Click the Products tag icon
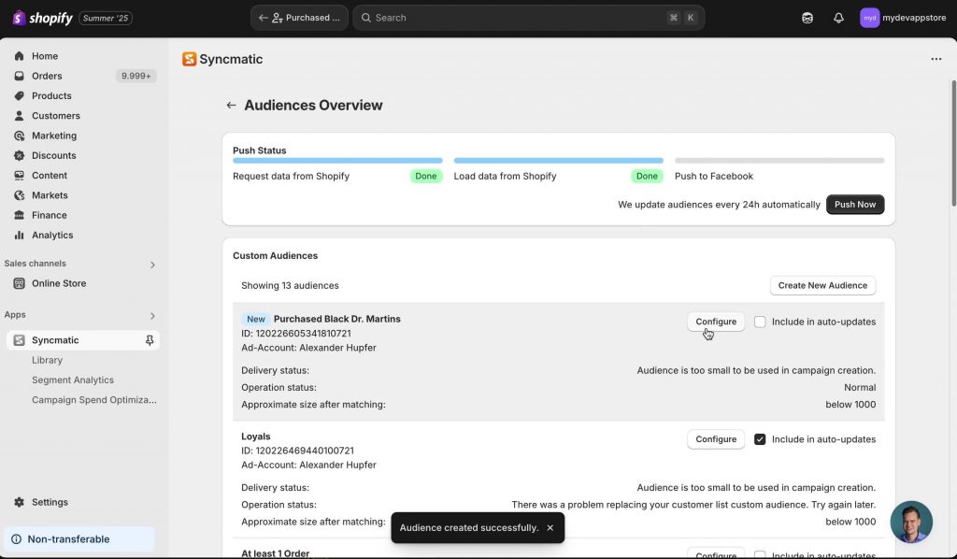Screen dimensions: 957x559 tap(19, 95)
